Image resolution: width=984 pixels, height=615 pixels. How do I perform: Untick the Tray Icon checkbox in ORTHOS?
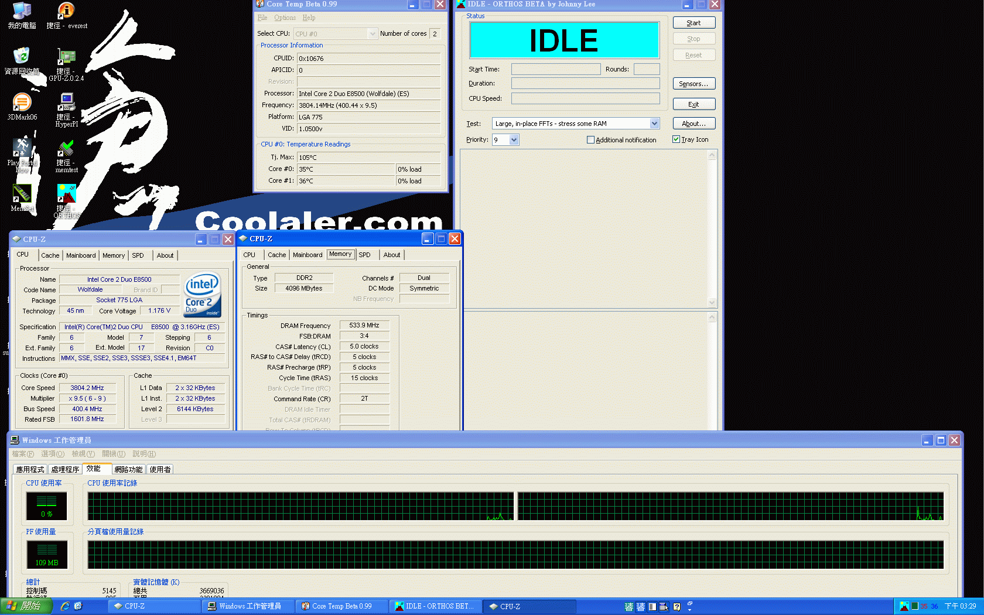coord(676,139)
